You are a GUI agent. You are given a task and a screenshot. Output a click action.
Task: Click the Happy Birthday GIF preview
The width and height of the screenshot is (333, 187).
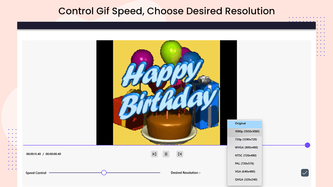tap(166, 93)
